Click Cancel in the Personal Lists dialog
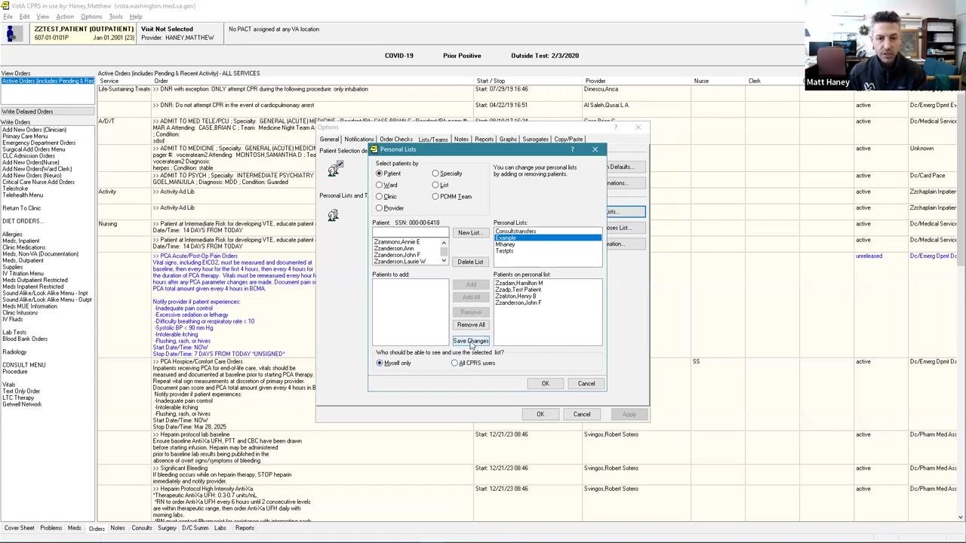The height and width of the screenshot is (543, 966). coord(586,384)
